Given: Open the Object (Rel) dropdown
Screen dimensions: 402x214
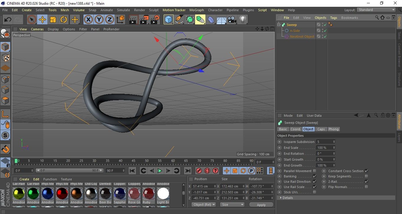Looking at the screenshot, I should 204,205.
